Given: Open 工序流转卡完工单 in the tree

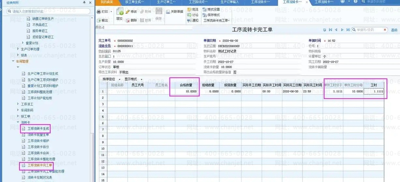Looking at the screenshot, I should 40,165.
